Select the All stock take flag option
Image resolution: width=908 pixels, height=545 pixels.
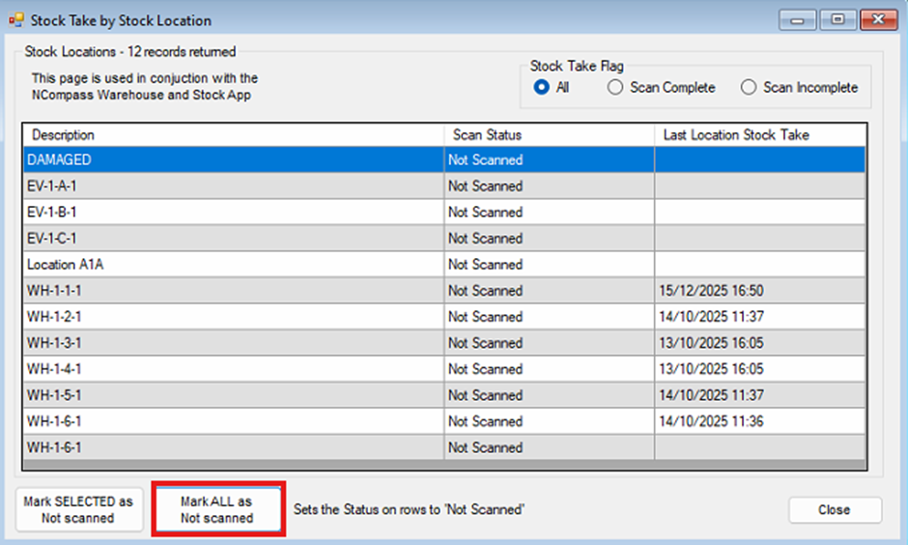[x=541, y=88]
